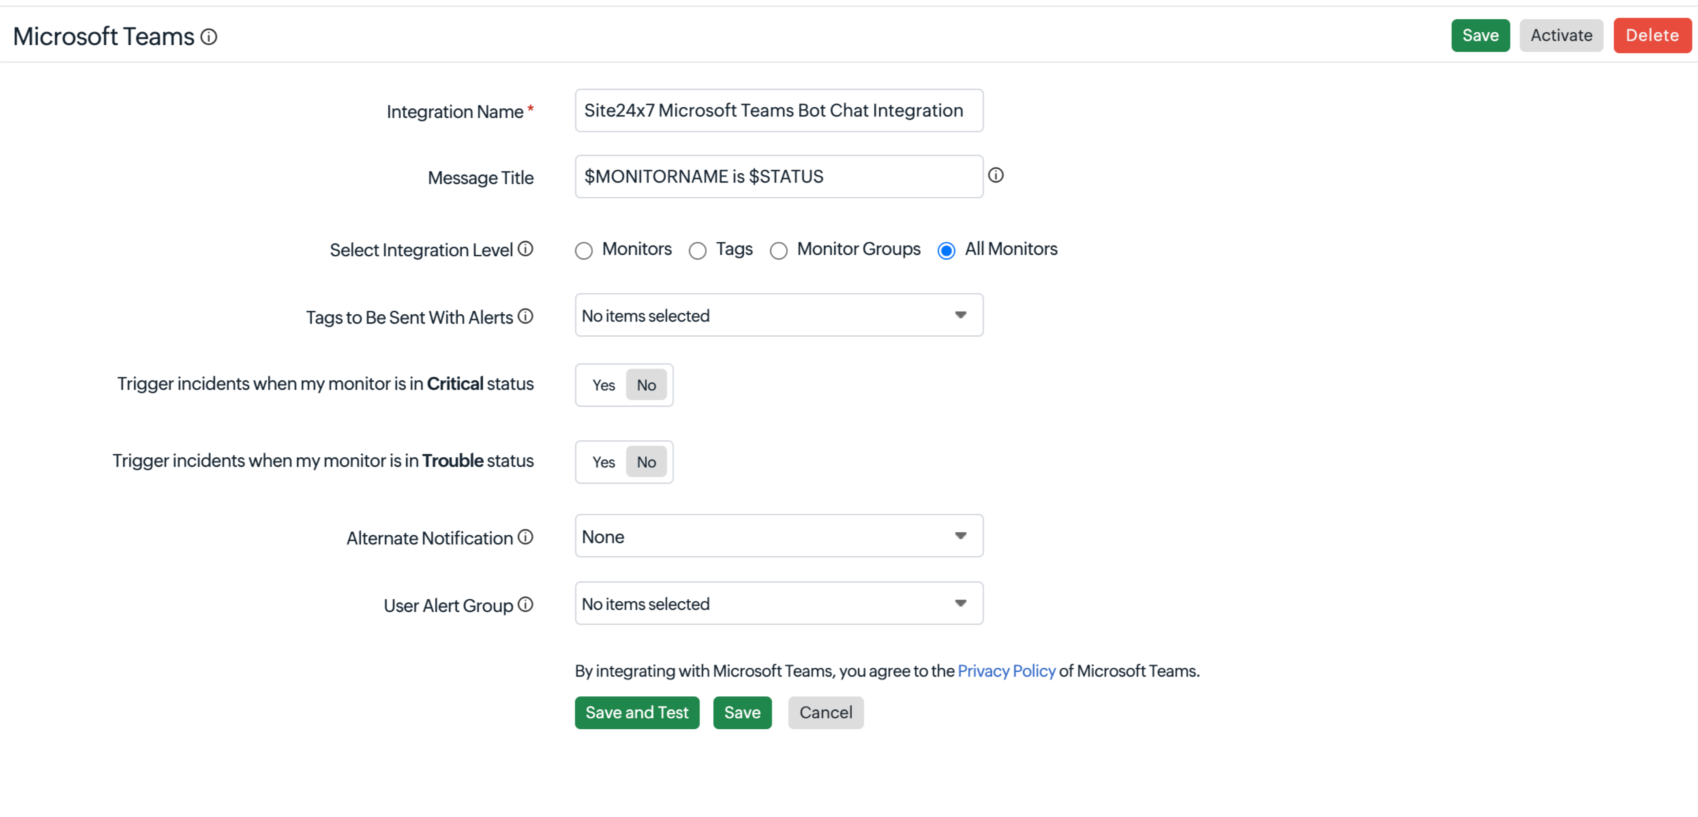Select the Tags radio button
This screenshot has height=817, width=1698.
click(x=697, y=251)
